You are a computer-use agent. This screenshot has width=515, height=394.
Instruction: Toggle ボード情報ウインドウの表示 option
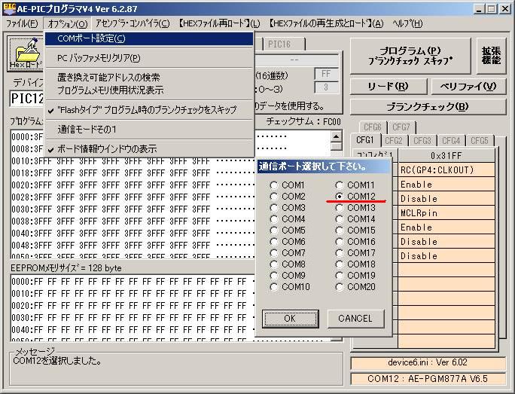click(x=149, y=149)
